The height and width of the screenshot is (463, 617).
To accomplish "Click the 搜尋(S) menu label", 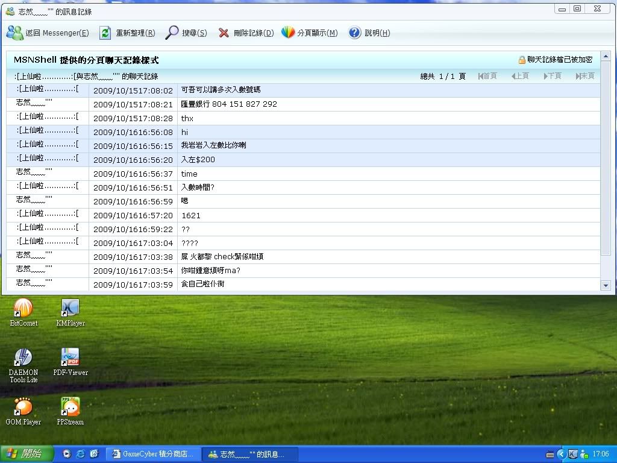I will [x=195, y=33].
